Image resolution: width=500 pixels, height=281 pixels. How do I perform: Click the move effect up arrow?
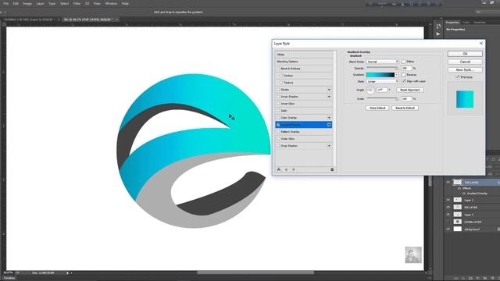click(x=287, y=170)
